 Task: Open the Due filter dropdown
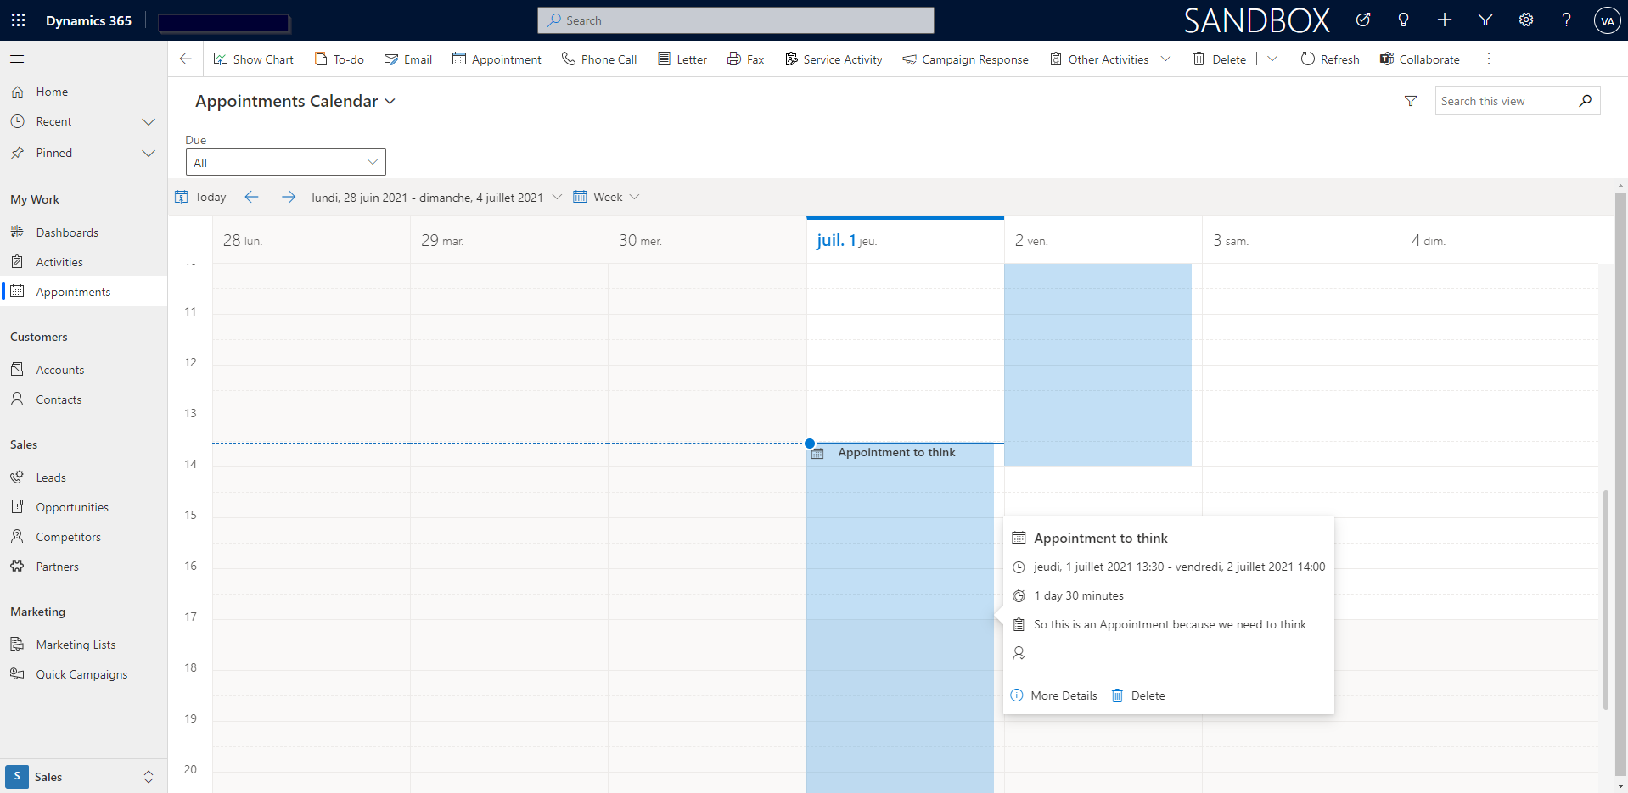click(286, 162)
